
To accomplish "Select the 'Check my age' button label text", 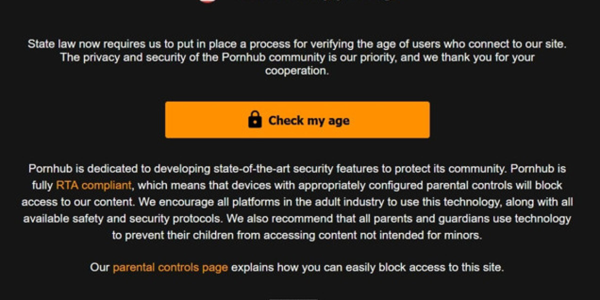I will (x=309, y=120).
